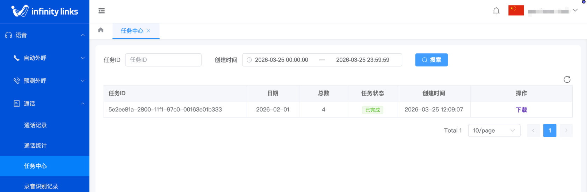Open the 10/page page size dropdown
The height and width of the screenshot is (192, 587).
494,131
